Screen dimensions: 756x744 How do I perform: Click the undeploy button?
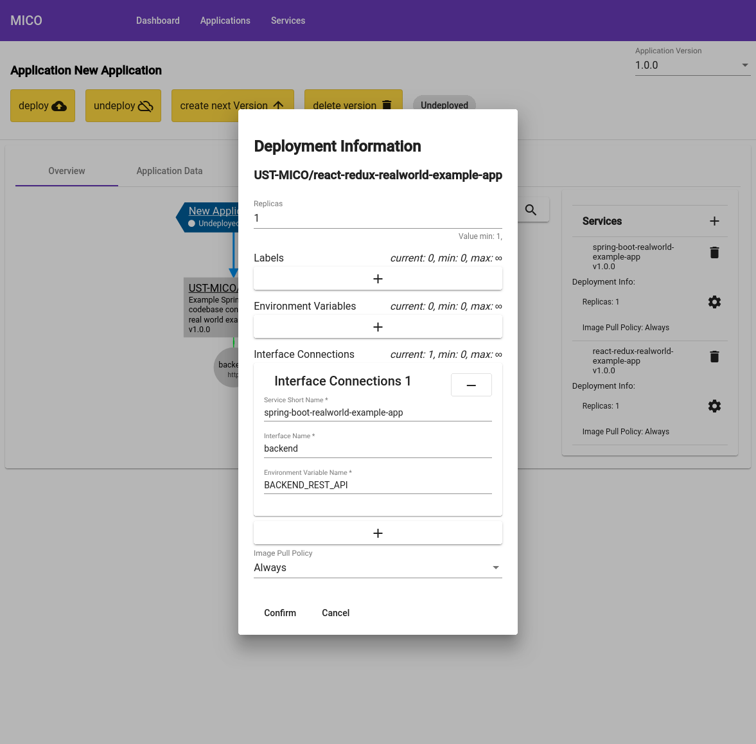pos(123,105)
